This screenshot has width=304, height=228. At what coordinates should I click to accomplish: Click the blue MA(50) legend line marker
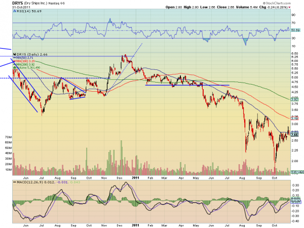pyautogui.click(x=15, y=58)
